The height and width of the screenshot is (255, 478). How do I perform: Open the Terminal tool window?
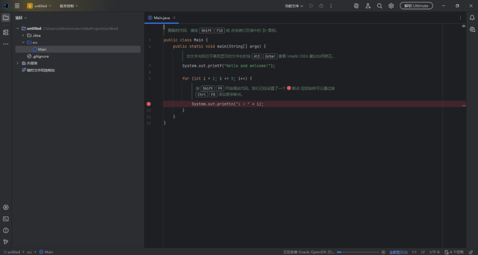pyautogui.click(x=6, y=219)
